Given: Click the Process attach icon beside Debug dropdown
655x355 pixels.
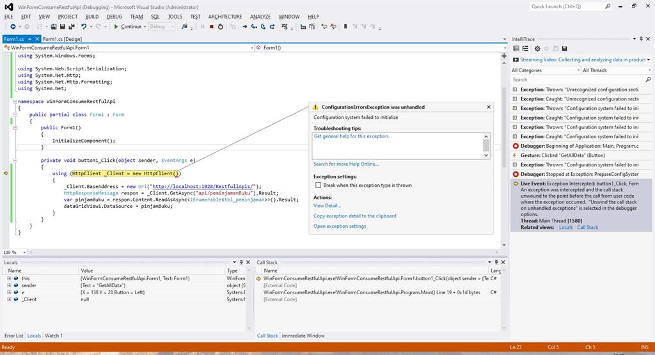Looking at the screenshot, I should point(184,27).
